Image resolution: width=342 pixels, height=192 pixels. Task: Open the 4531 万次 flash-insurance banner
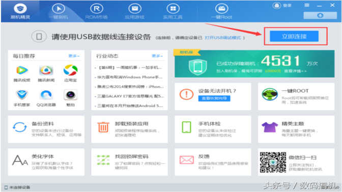[x=254, y=63]
